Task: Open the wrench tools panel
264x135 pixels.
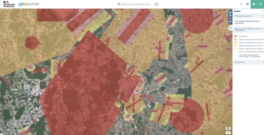Action: click(230, 21)
